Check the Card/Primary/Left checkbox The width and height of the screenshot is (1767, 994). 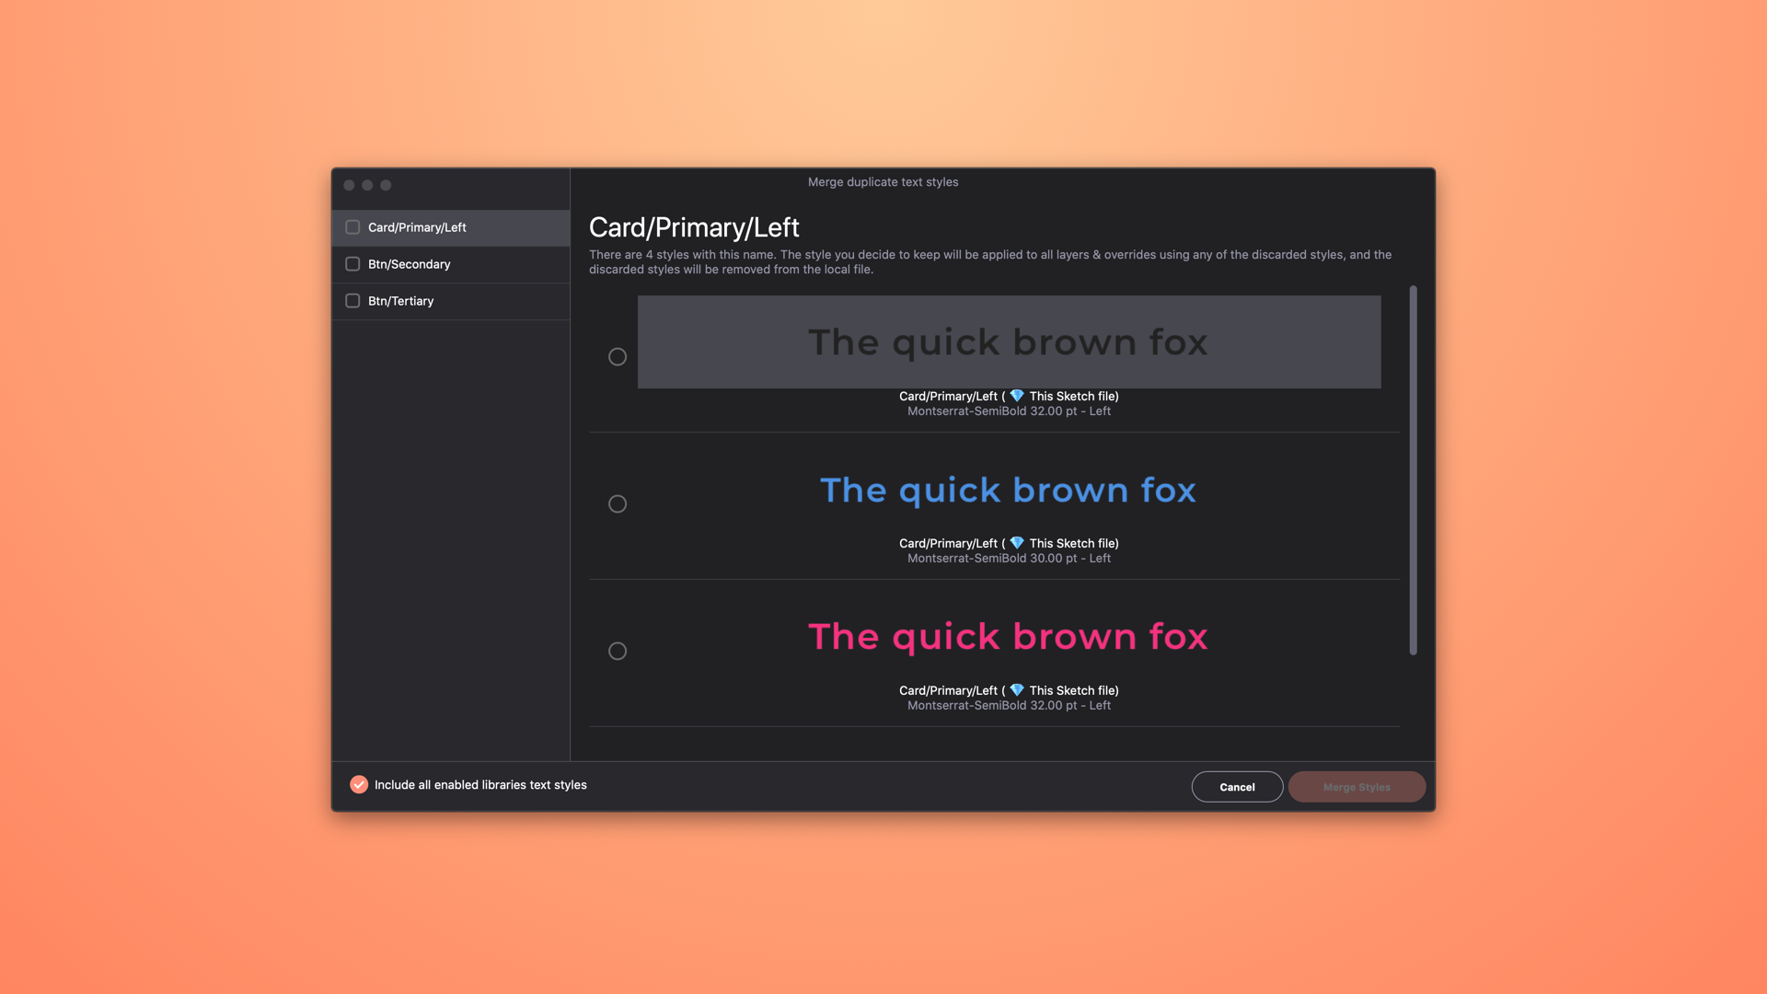[352, 227]
